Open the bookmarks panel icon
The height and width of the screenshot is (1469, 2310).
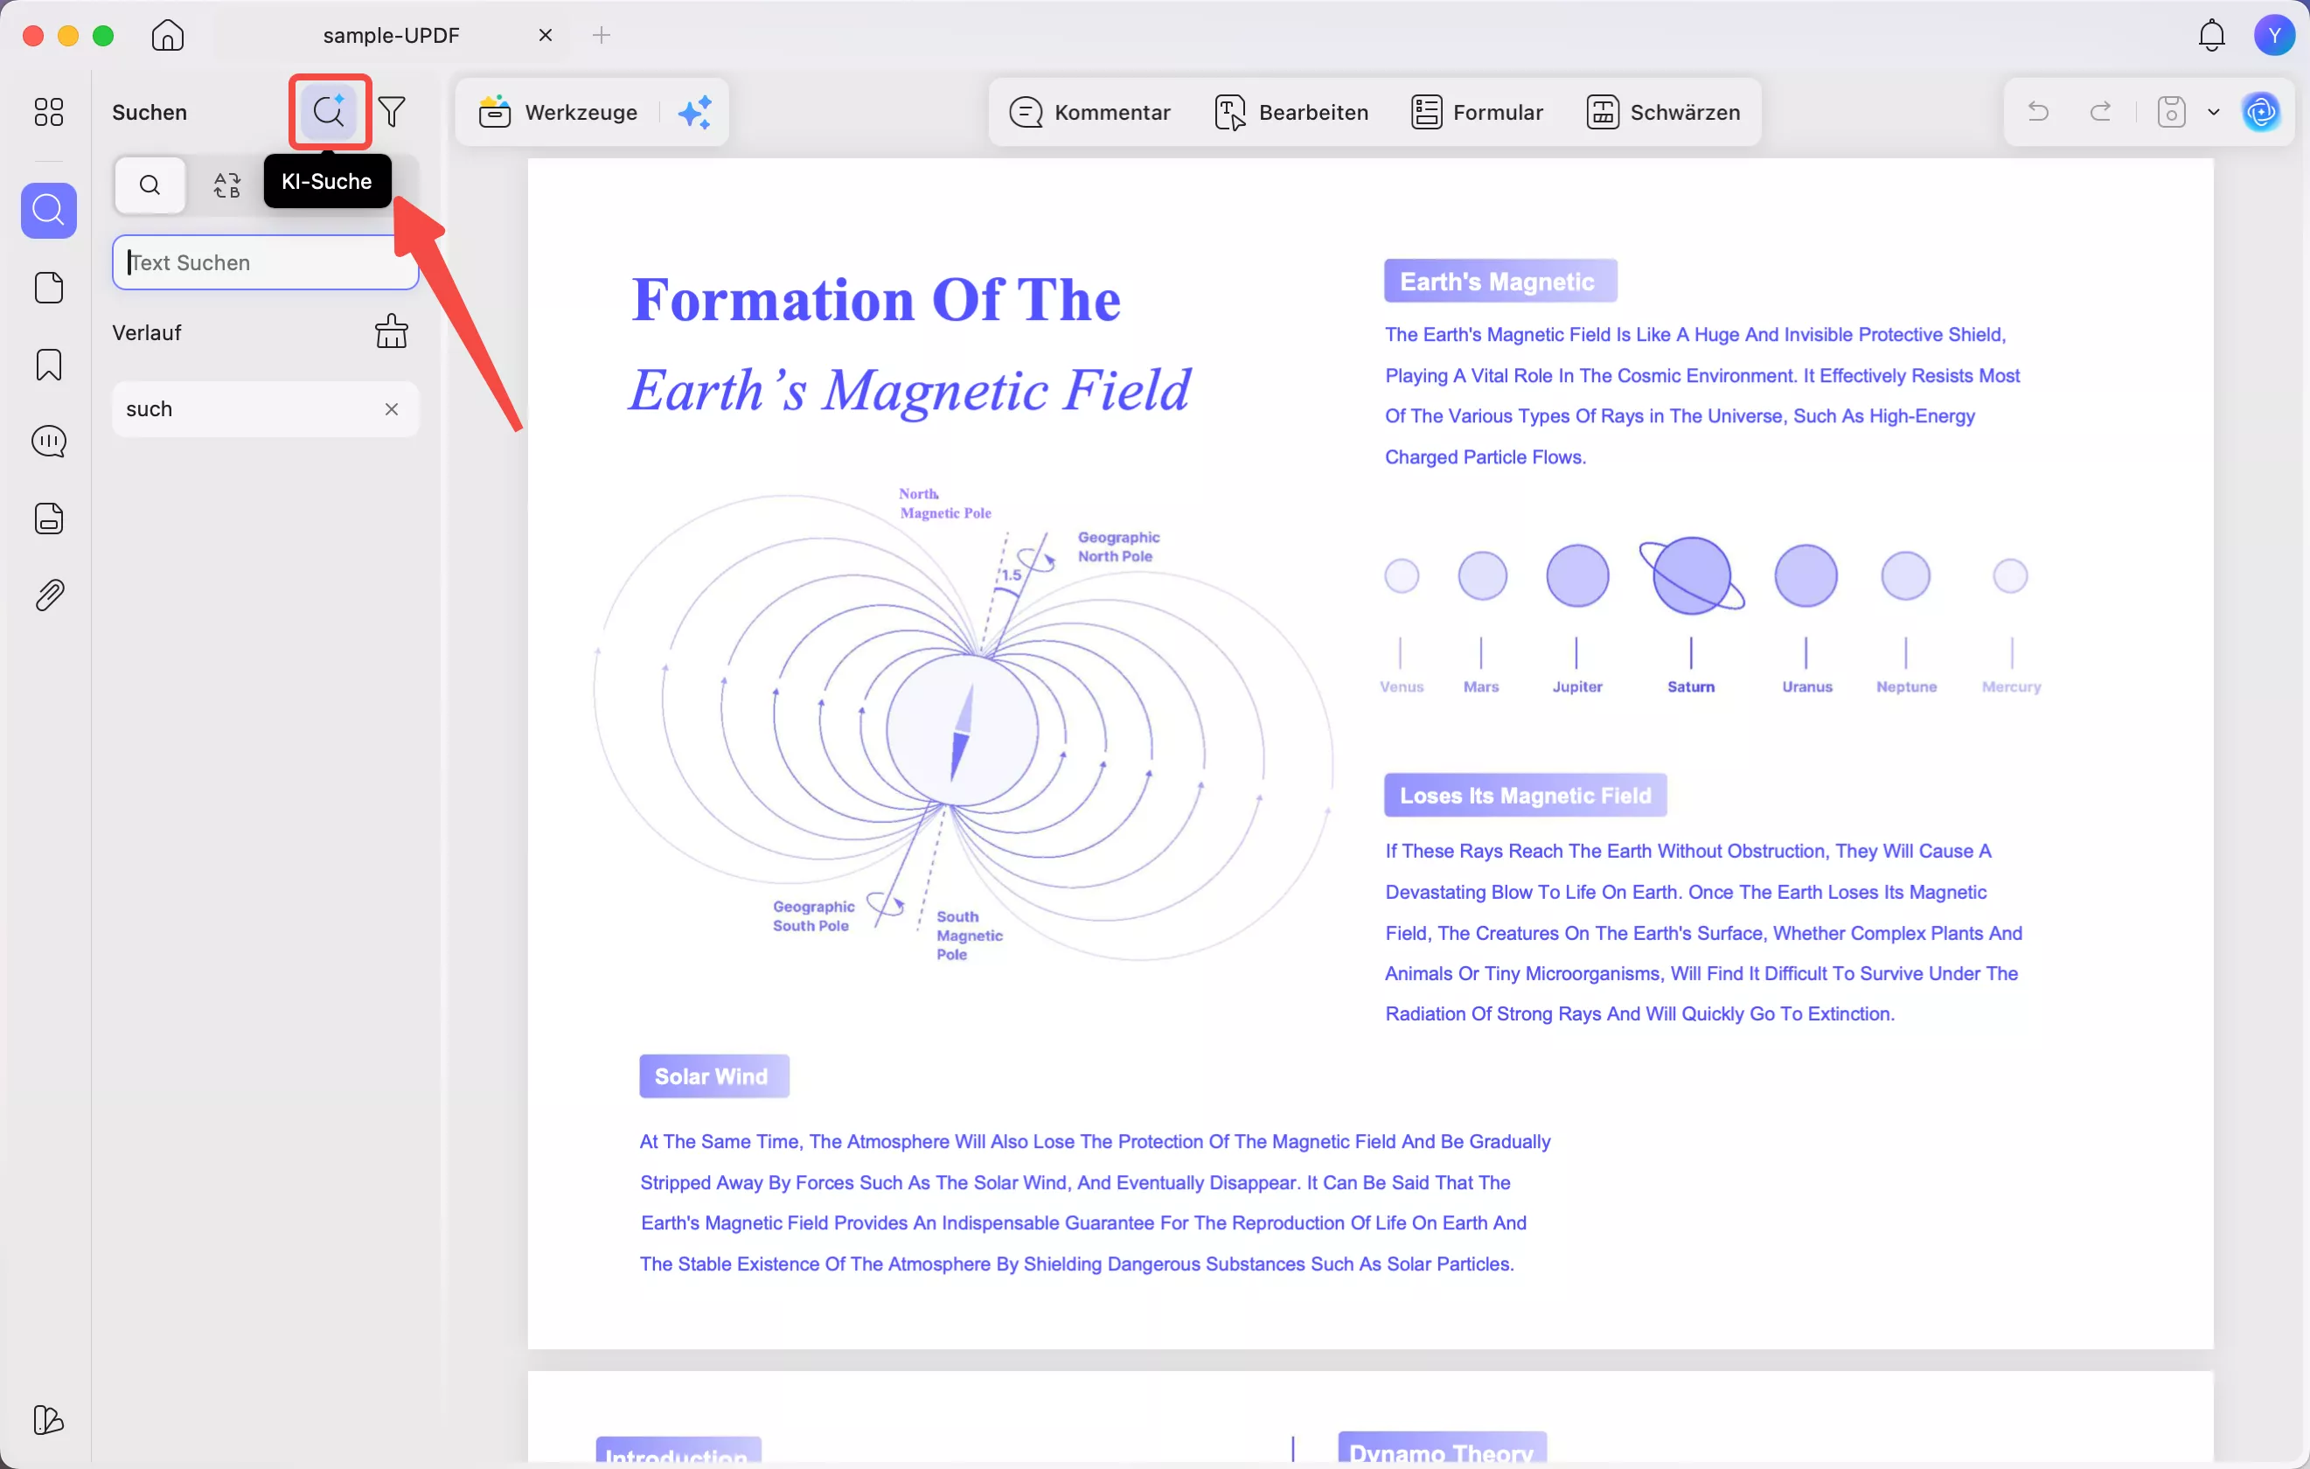[48, 365]
